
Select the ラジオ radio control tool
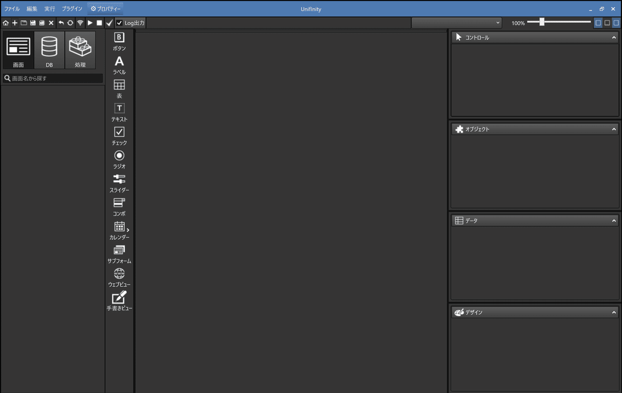119,159
